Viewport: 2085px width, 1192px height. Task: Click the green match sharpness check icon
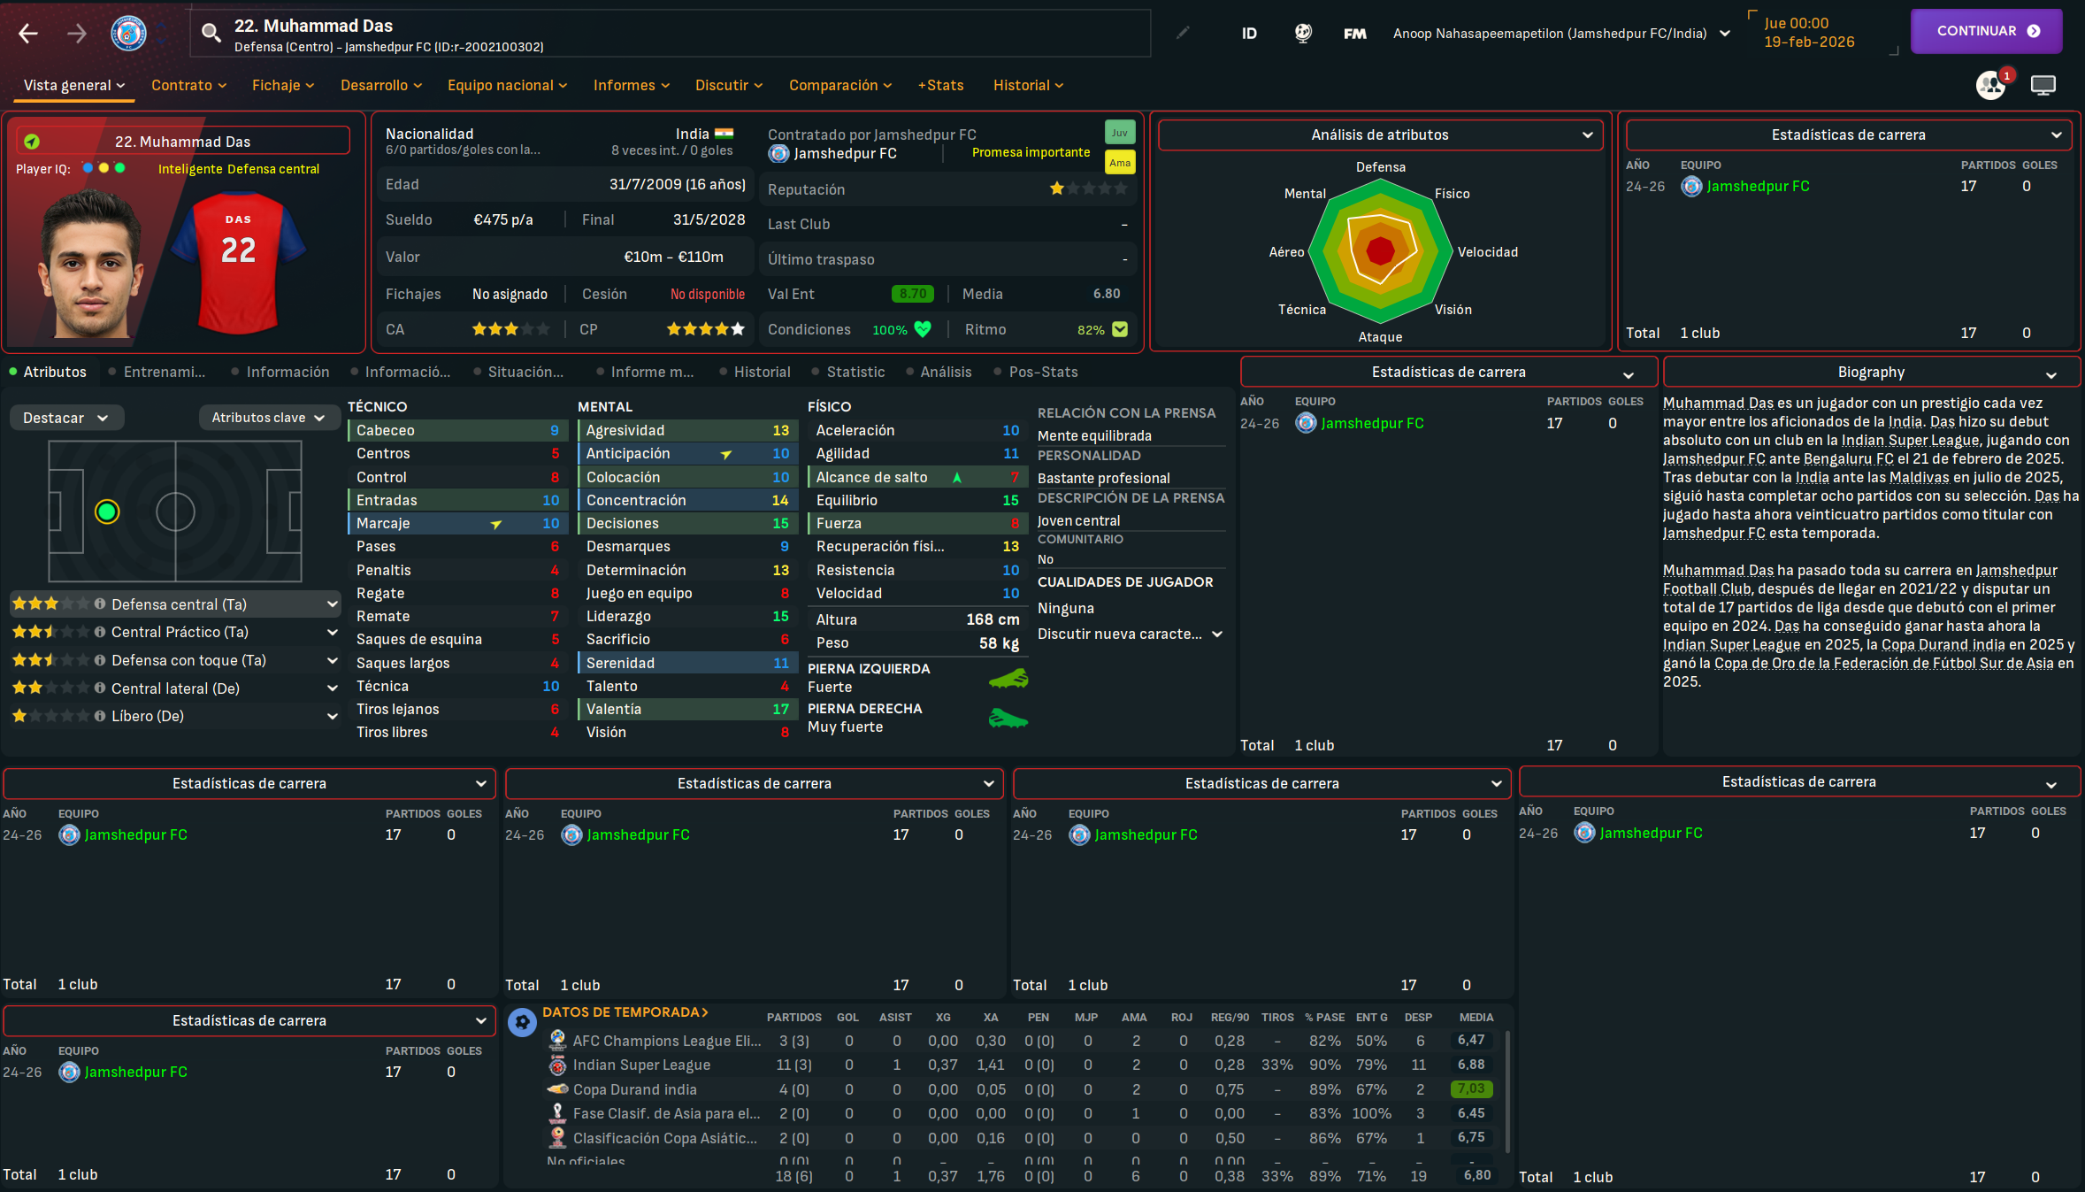1120,329
